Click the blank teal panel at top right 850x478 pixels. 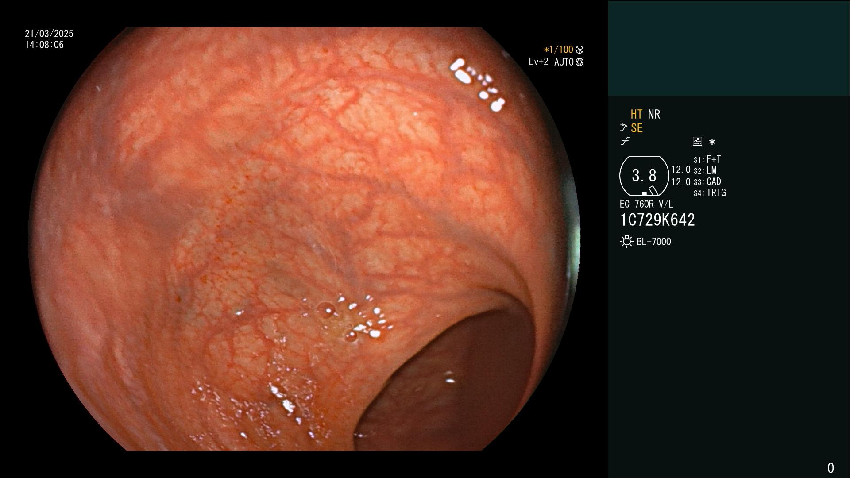click(x=729, y=48)
